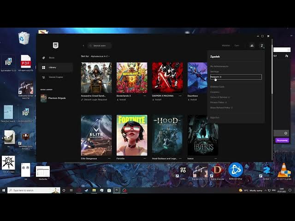Viewport: 295px width, 221px height.
Task: Open notification center icon
Action: 290,190
